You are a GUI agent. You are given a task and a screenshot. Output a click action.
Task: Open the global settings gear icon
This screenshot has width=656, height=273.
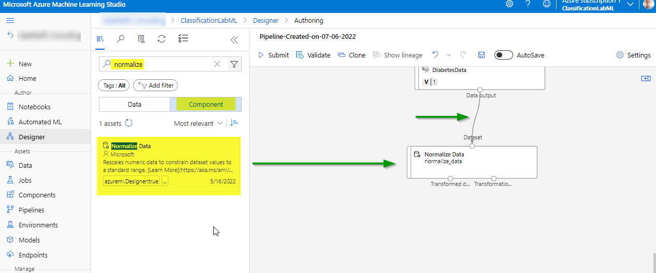(509, 4)
